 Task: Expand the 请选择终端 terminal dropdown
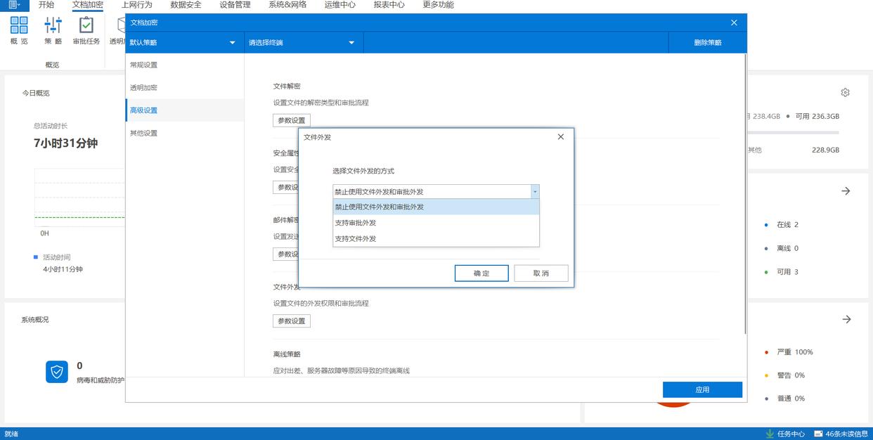tap(351, 43)
